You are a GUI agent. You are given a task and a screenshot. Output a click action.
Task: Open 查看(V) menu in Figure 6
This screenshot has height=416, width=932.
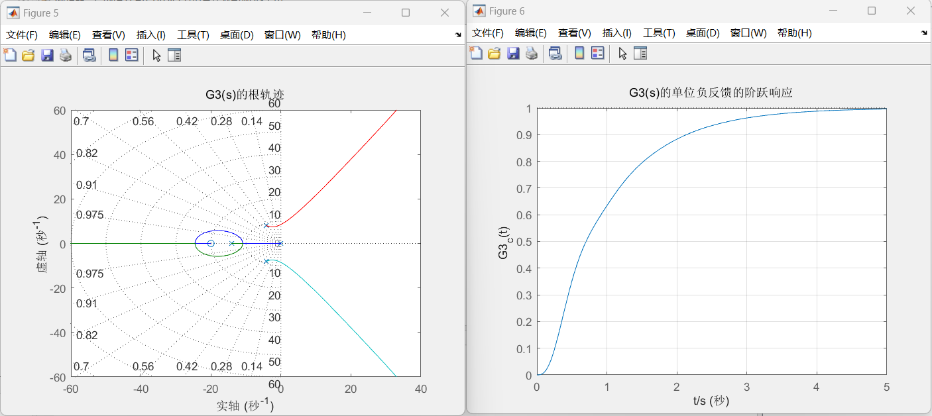575,33
